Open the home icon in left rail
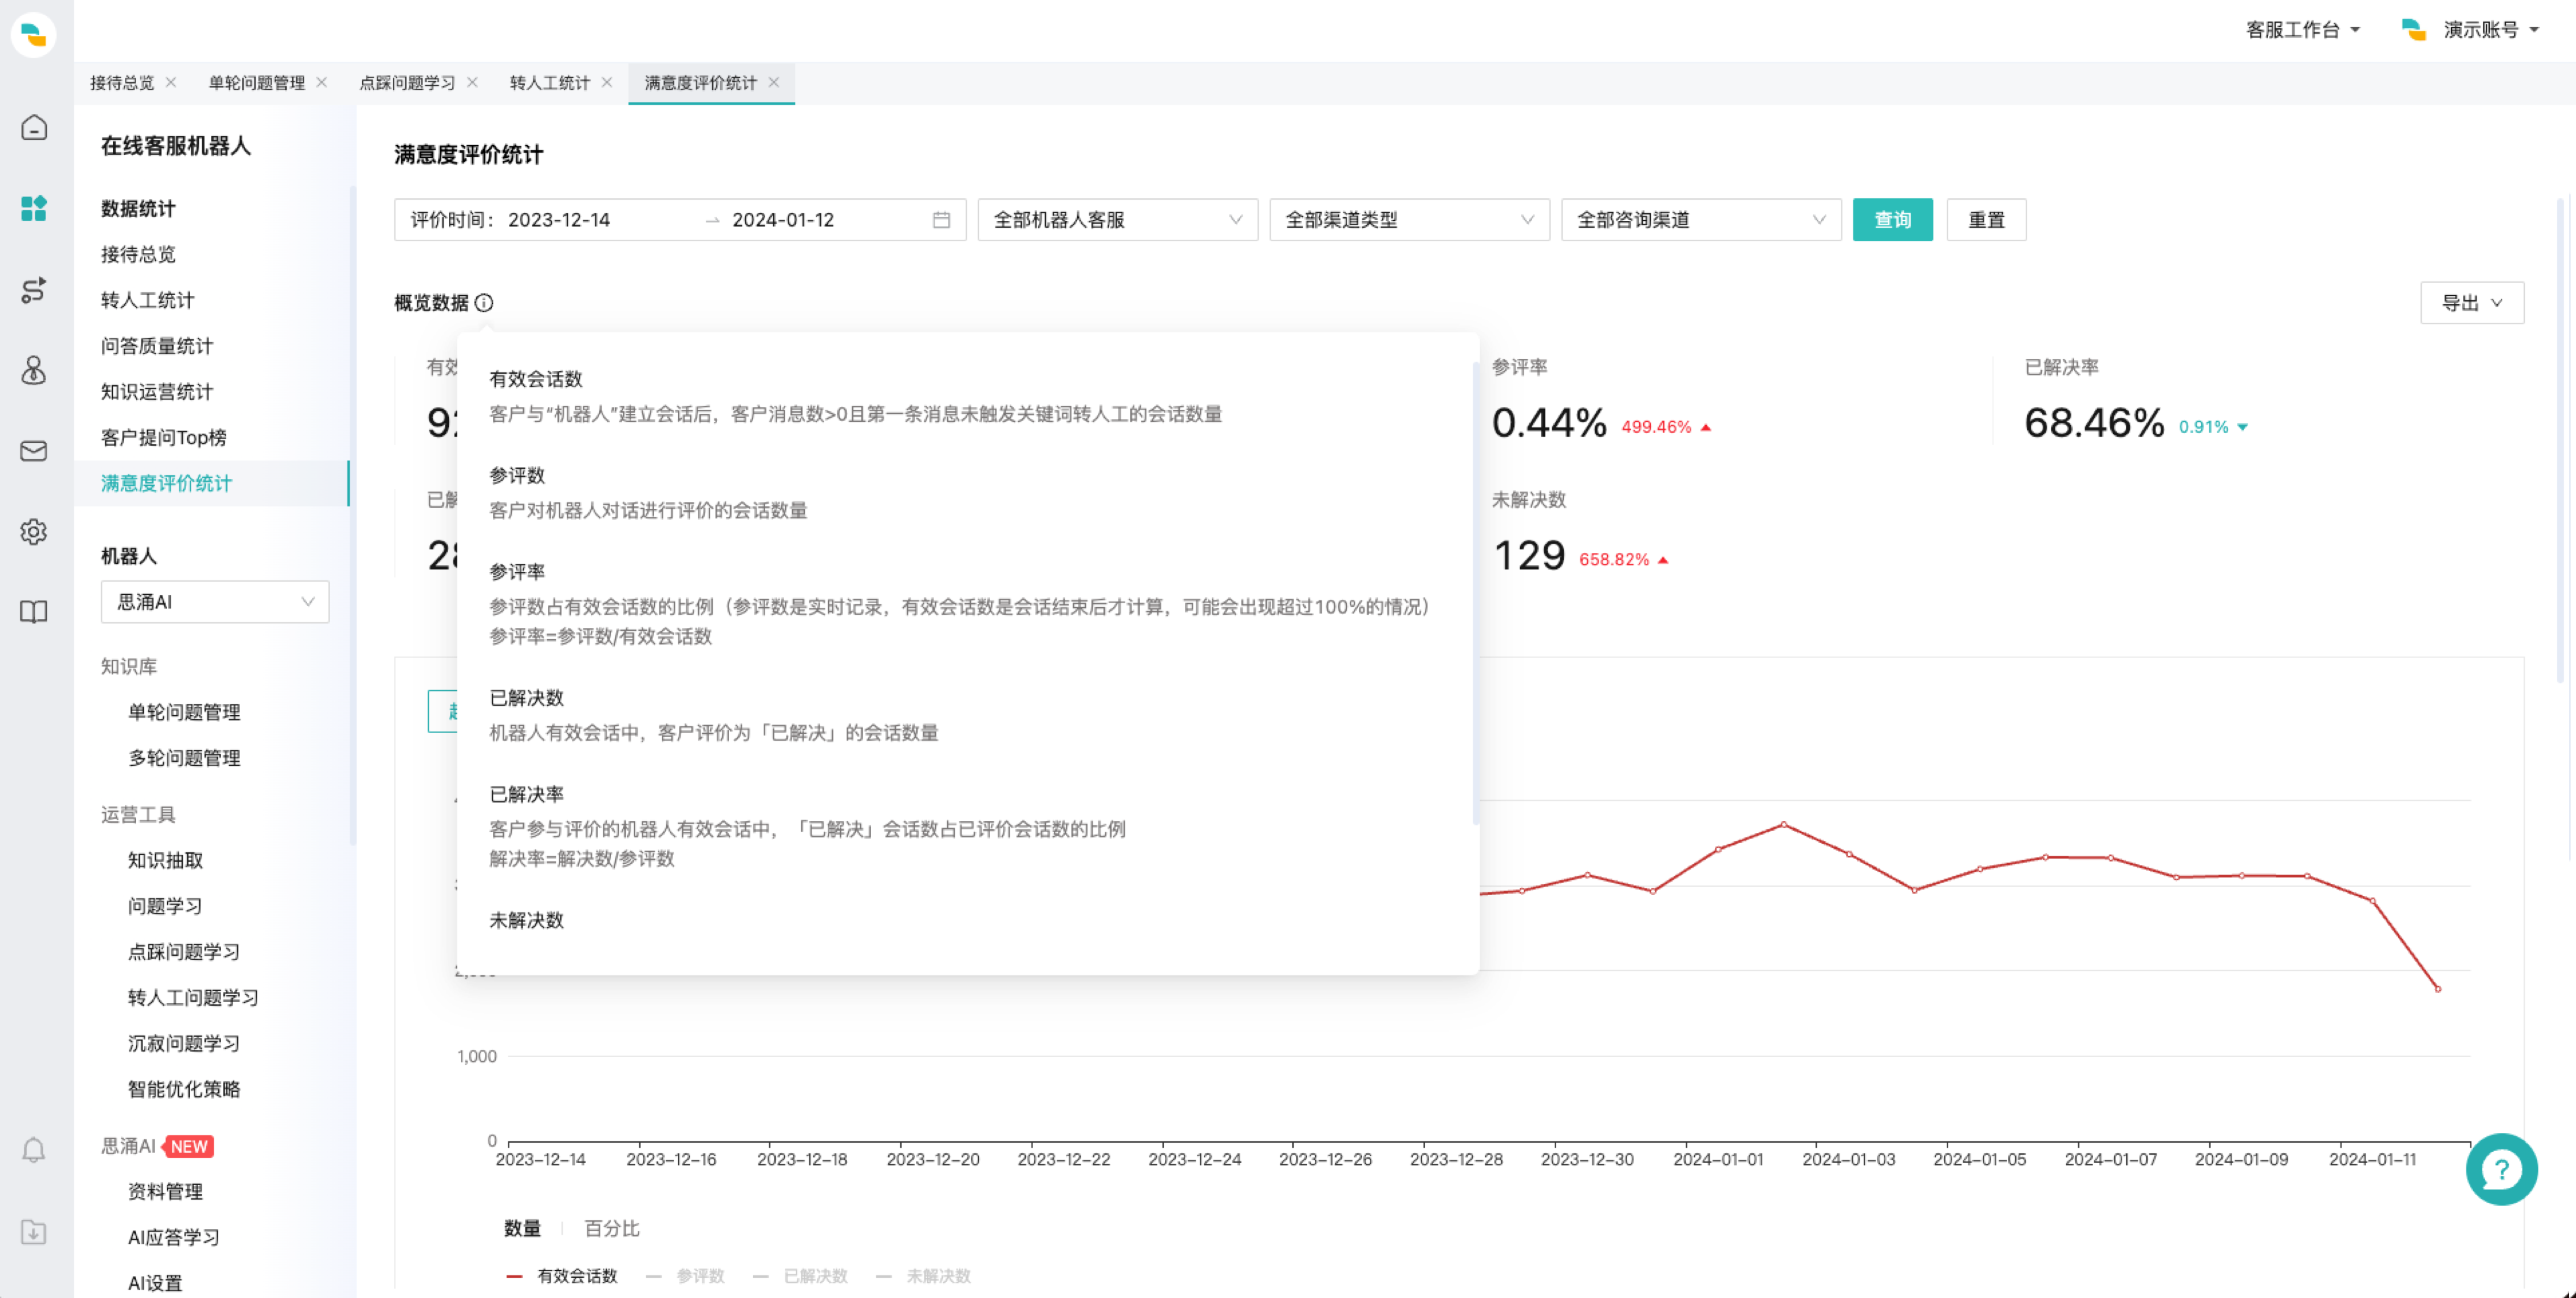Image resolution: width=2576 pixels, height=1298 pixels. click(x=34, y=127)
